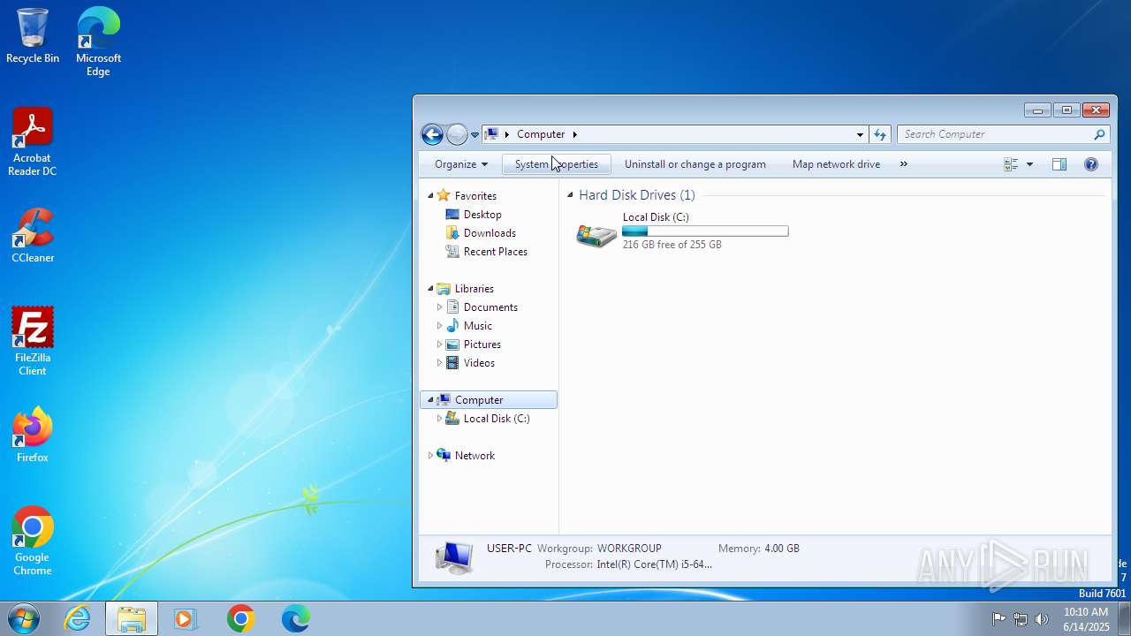Open System properties

tap(556, 164)
